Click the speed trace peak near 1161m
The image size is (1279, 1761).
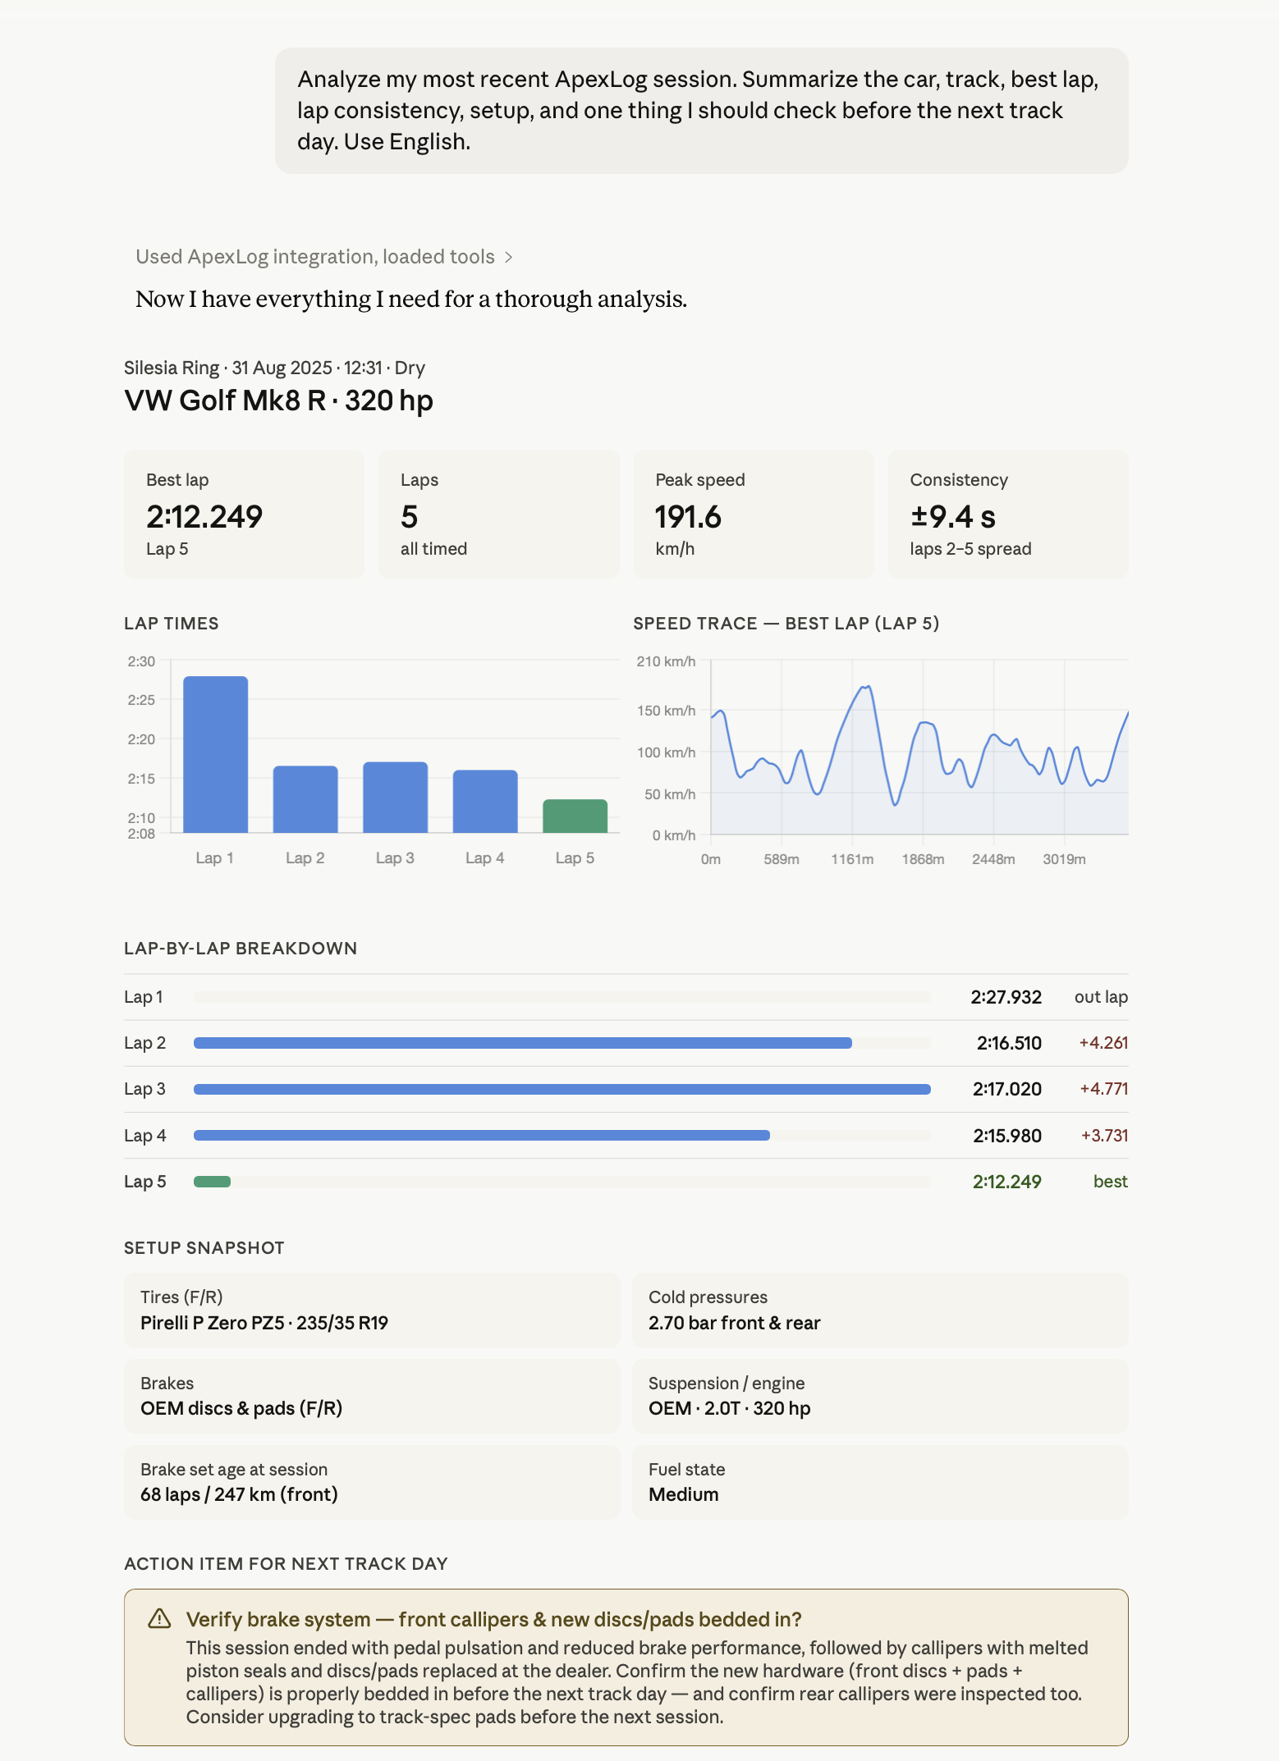click(x=866, y=687)
